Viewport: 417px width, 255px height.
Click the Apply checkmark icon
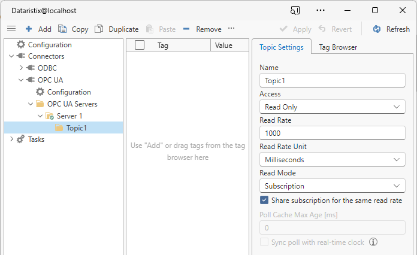[283, 28]
